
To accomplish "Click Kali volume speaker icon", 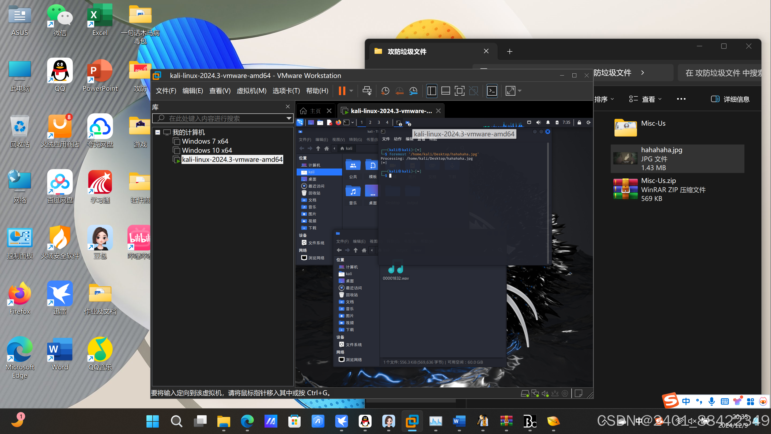I will click(x=538, y=122).
